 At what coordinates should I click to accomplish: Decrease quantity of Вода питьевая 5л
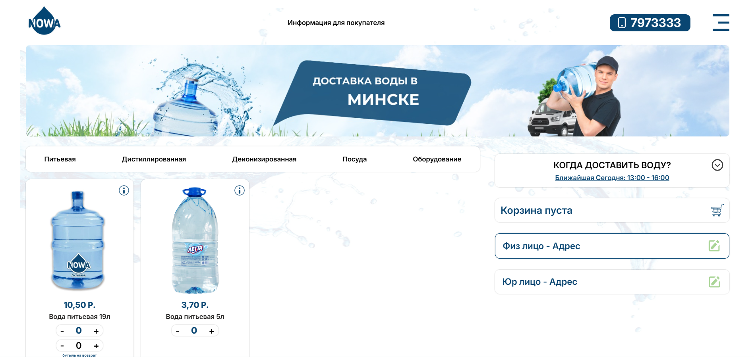(178, 331)
